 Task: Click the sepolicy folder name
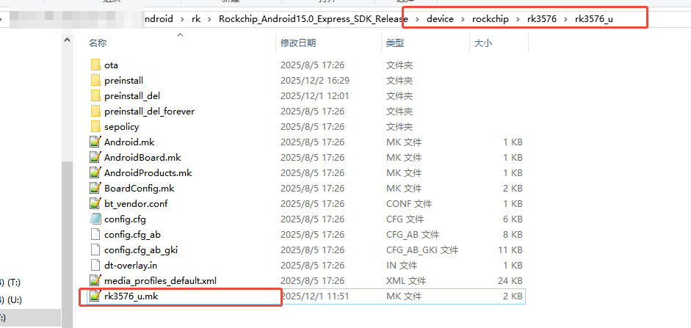(x=122, y=127)
